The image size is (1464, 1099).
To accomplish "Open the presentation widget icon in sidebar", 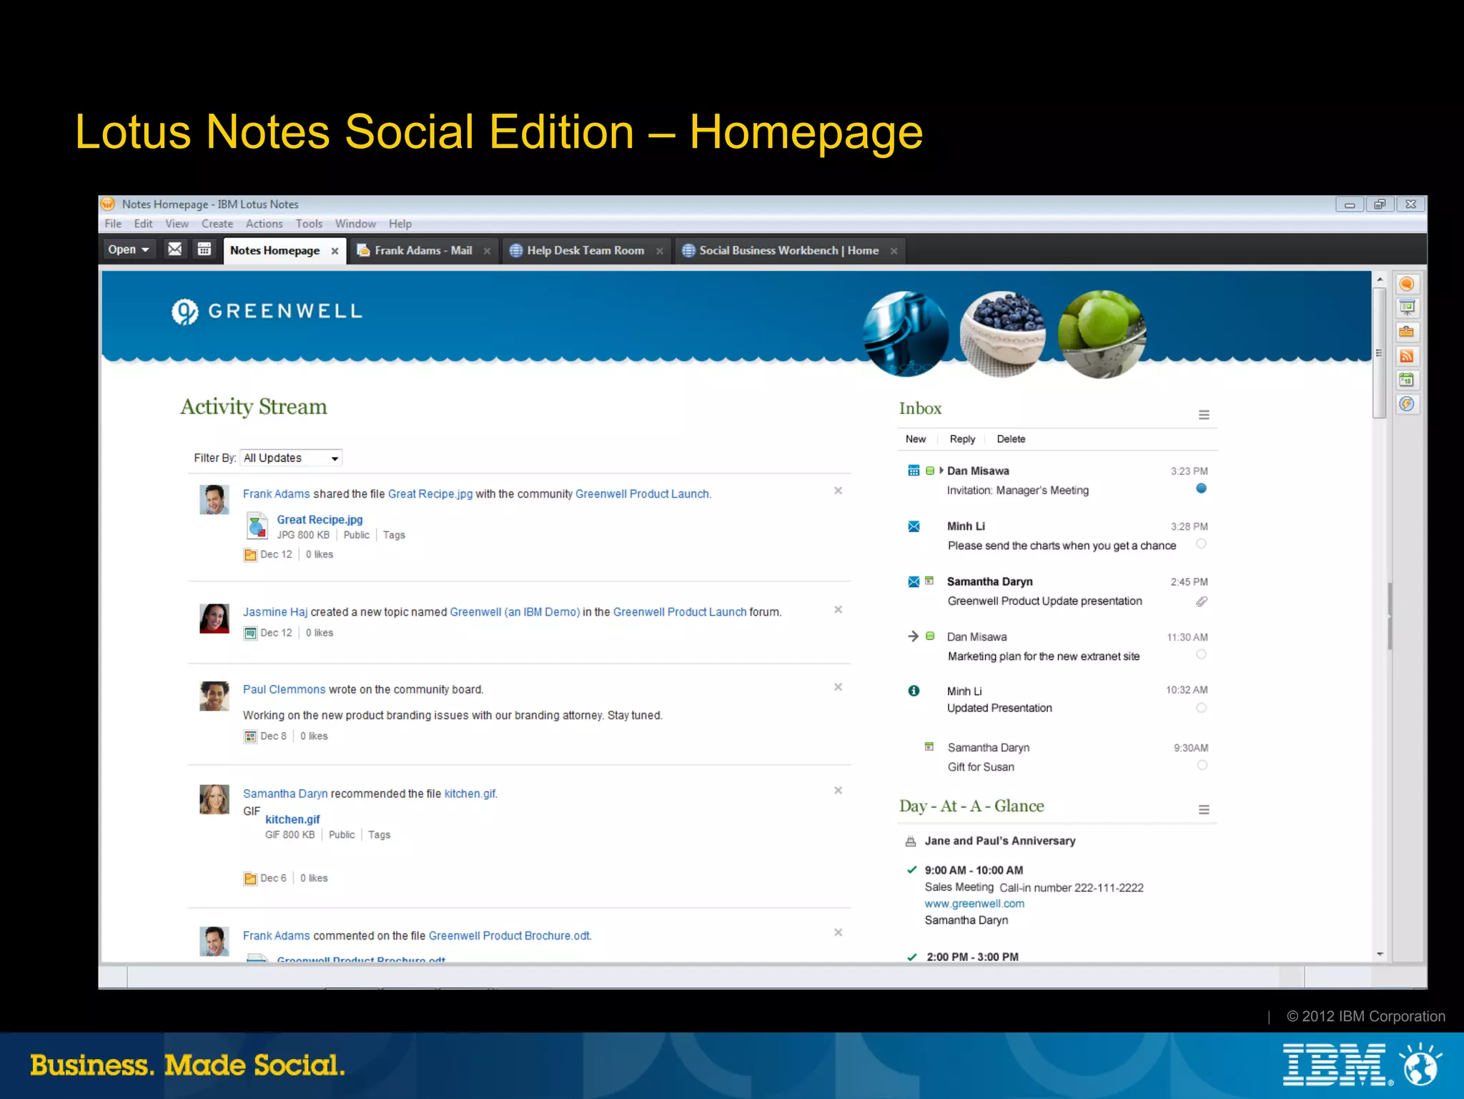I will [1407, 308].
